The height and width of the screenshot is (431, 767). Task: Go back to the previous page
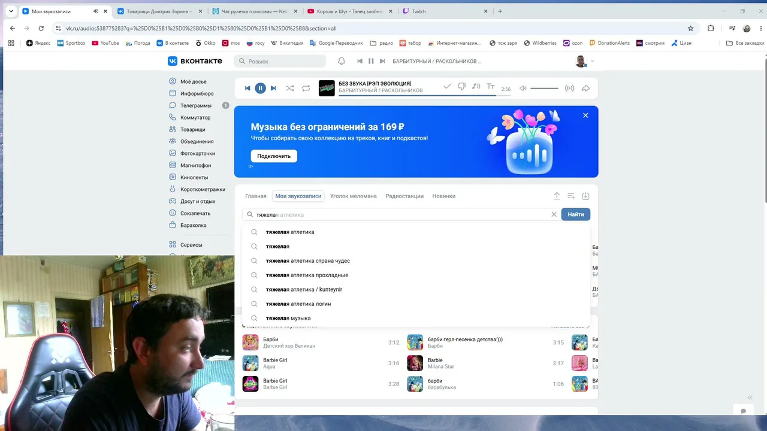pyautogui.click(x=12, y=28)
